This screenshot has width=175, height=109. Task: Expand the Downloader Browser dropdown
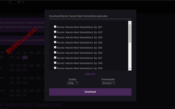pos(108,83)
